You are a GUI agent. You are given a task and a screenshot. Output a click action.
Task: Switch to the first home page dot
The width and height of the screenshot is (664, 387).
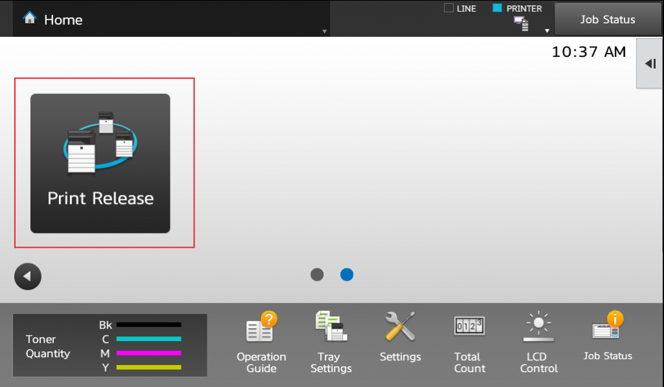click(x=317, y=274)
